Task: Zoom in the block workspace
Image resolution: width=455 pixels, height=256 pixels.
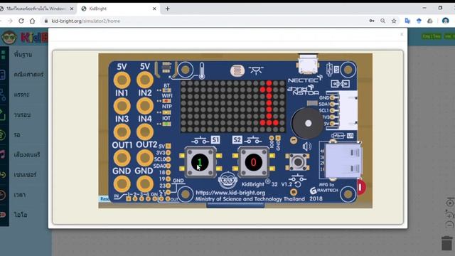Action: 449,215
